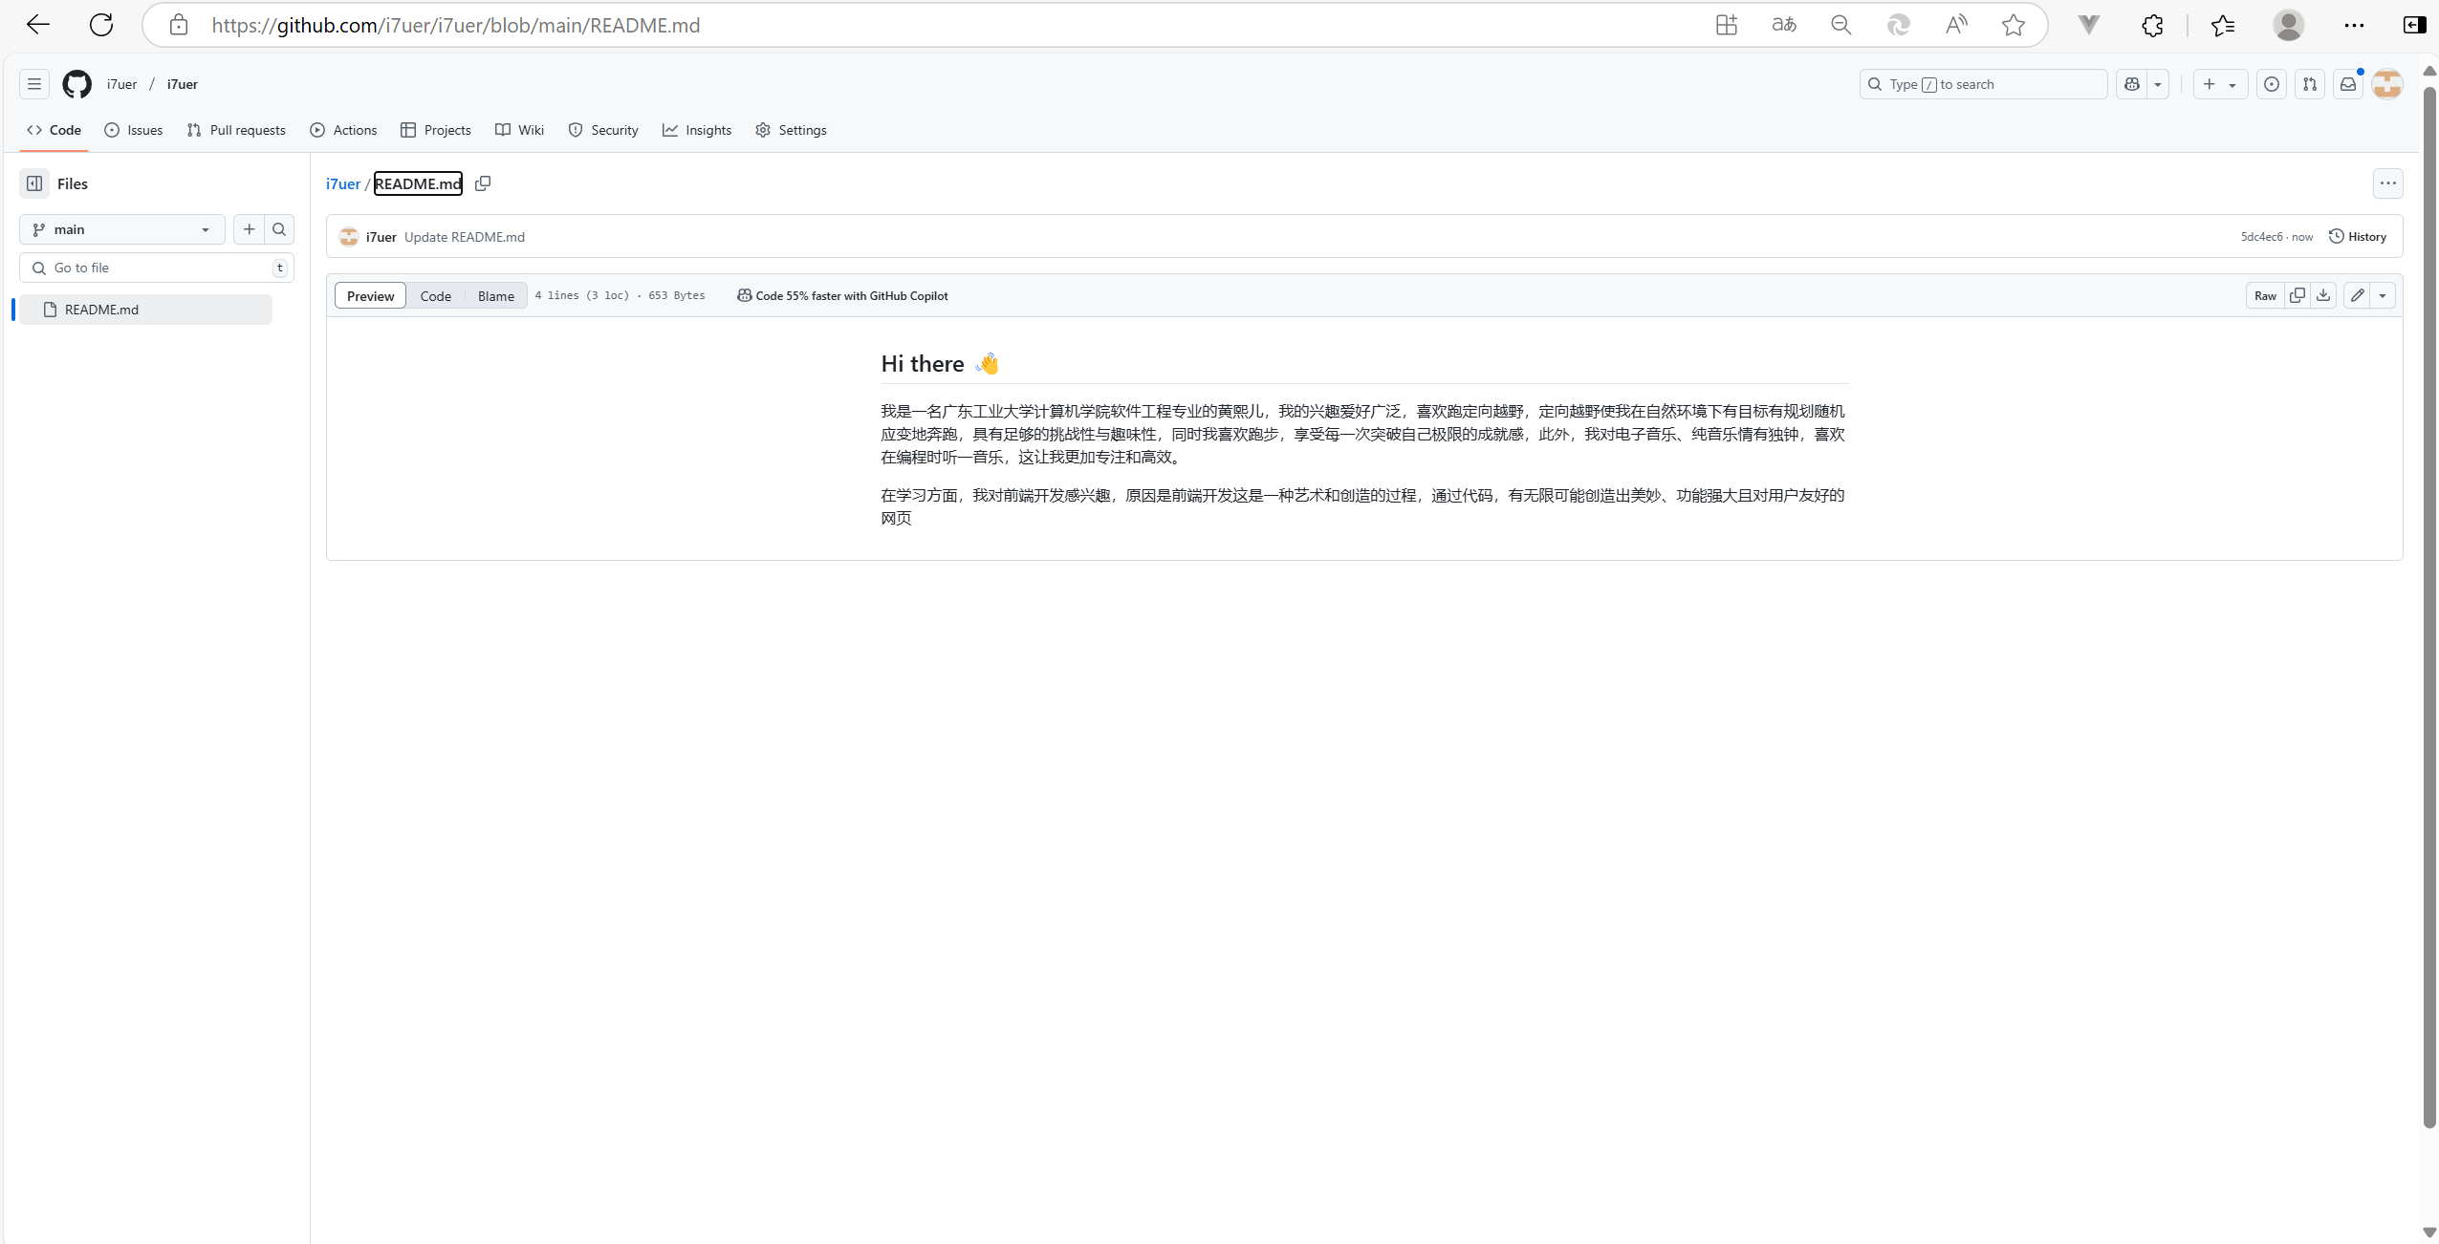Go to the Insights tab

pos(697,130)
